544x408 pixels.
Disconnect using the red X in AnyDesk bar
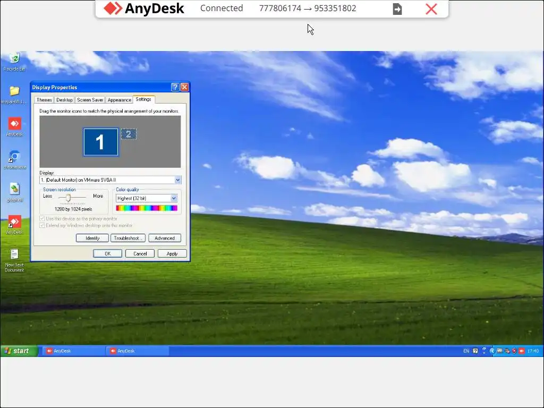431,9
